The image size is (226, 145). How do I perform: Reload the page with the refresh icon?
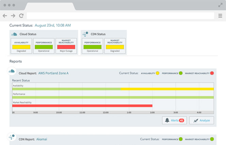(x=21, y=16)
